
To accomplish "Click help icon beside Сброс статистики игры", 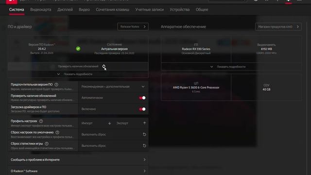I will [47, 144].
